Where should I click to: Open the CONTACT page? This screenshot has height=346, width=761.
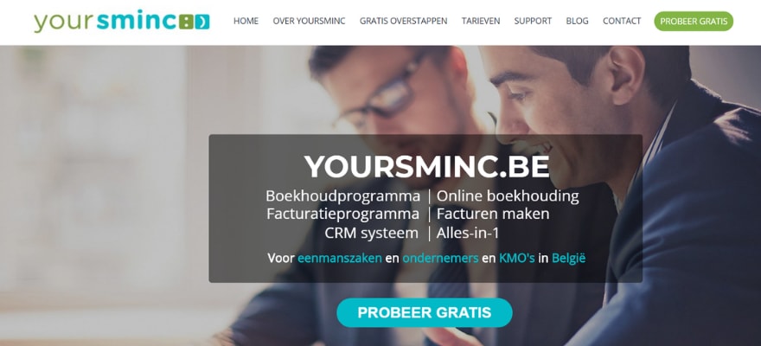pos(622,22)
